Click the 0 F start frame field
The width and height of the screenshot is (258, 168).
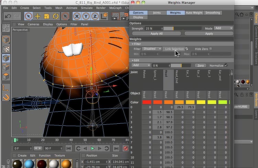point(22,148)
